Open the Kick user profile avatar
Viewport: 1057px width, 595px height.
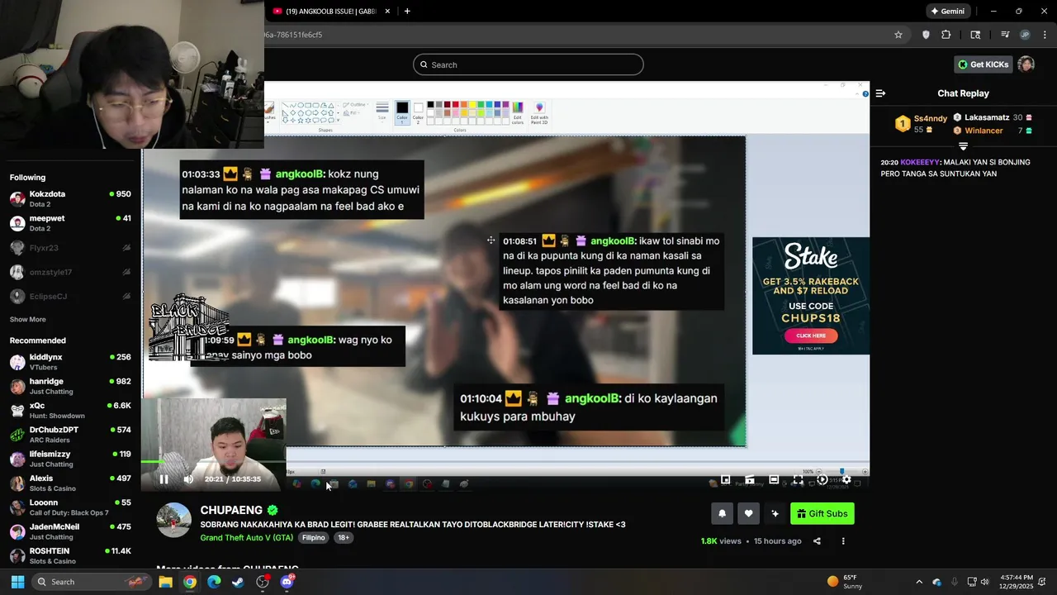1026,64
